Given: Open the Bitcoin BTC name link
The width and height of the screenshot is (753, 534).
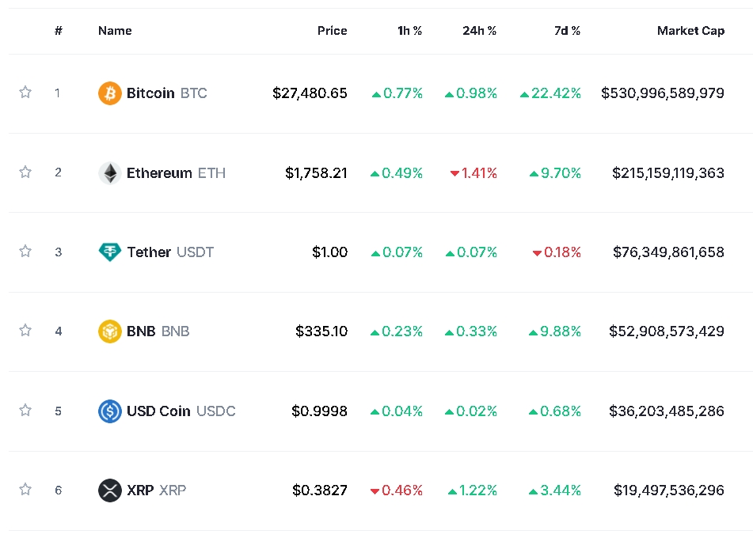Looking at the screenshot, I should (166, 93).
